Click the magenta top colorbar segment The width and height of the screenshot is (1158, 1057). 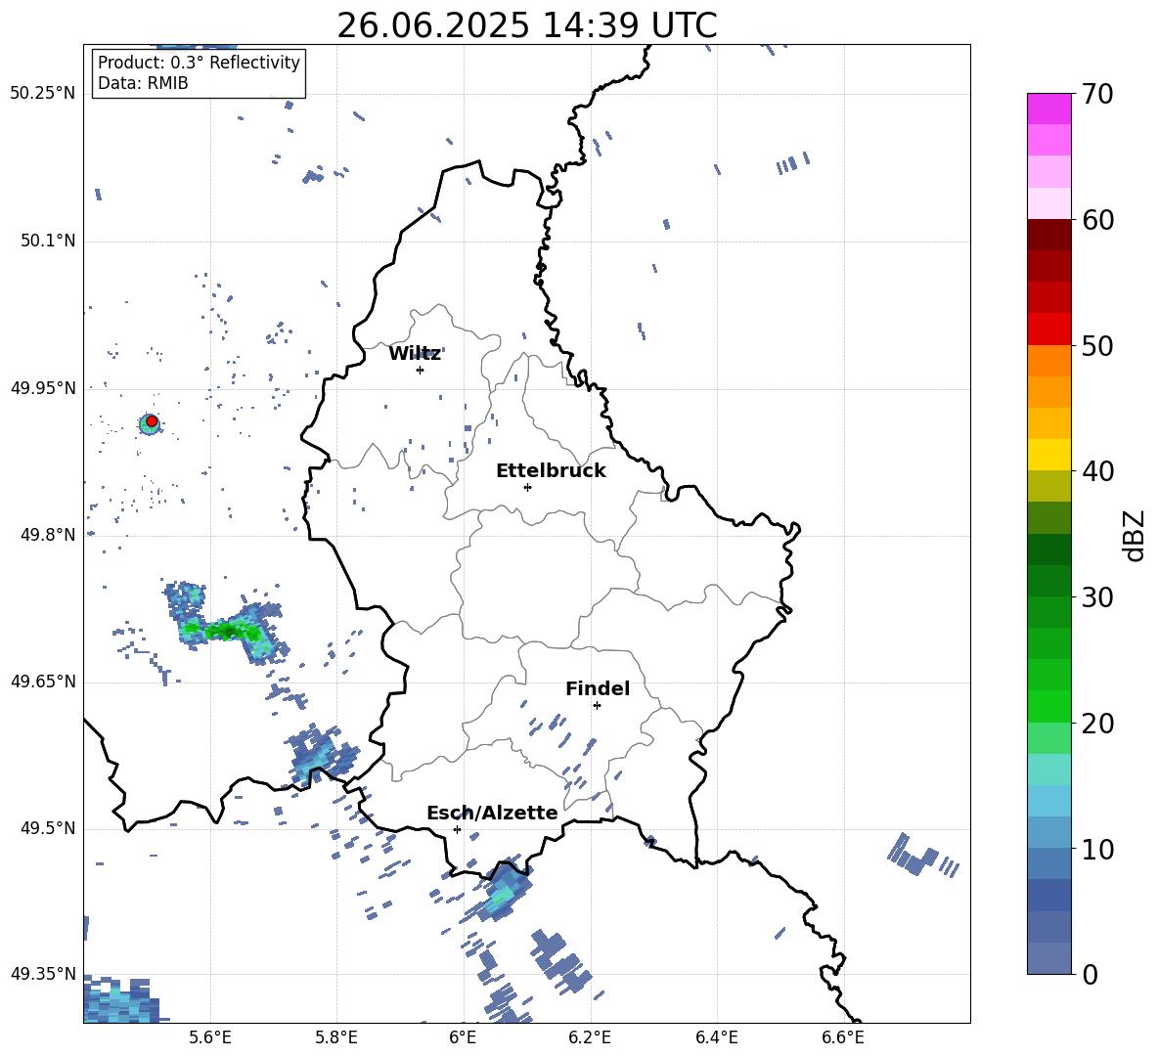[x=1049, y=109]
